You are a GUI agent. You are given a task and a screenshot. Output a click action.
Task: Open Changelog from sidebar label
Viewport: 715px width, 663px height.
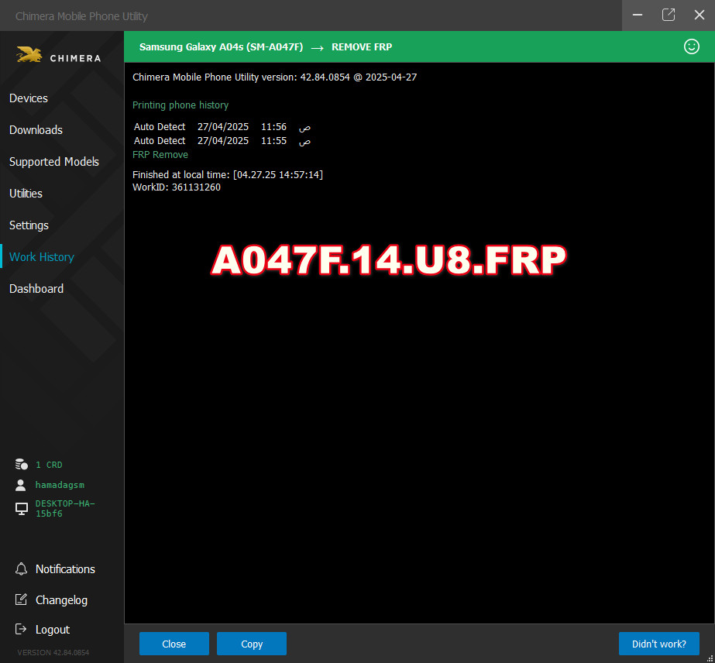61,600
